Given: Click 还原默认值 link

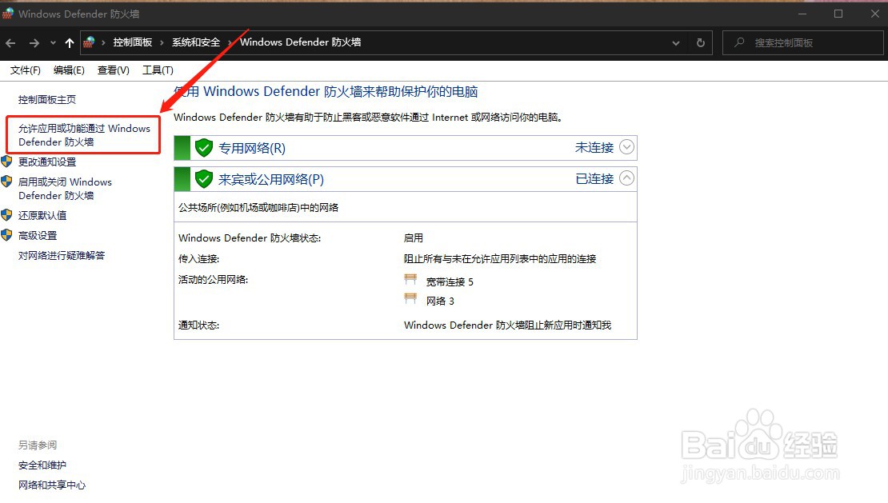Looking at the screenshot, I should (x=42, y=216).
